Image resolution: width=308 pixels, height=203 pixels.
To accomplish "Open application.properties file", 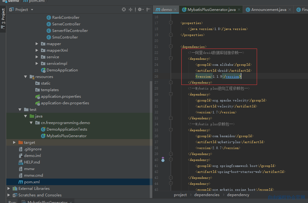I will pos(61,96).
